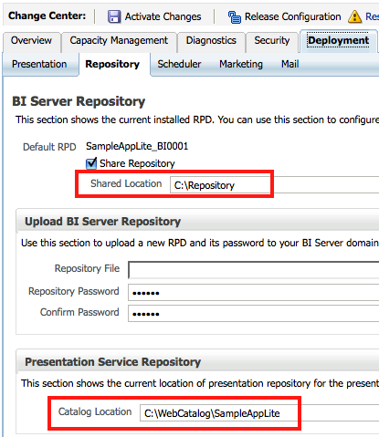Go to the Mail sub-tab
The width and height of the screenshot is (379, 437).
[x=290, y=64]
